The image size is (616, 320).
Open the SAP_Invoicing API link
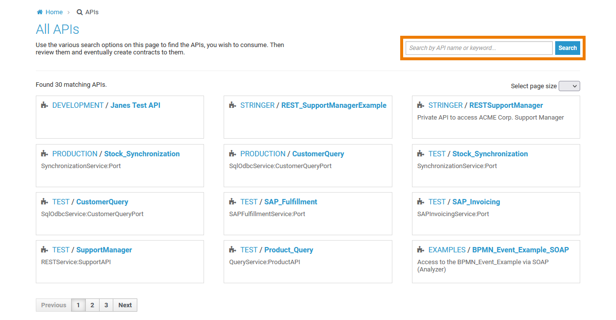pyautogui.click(x=476, y=202)
